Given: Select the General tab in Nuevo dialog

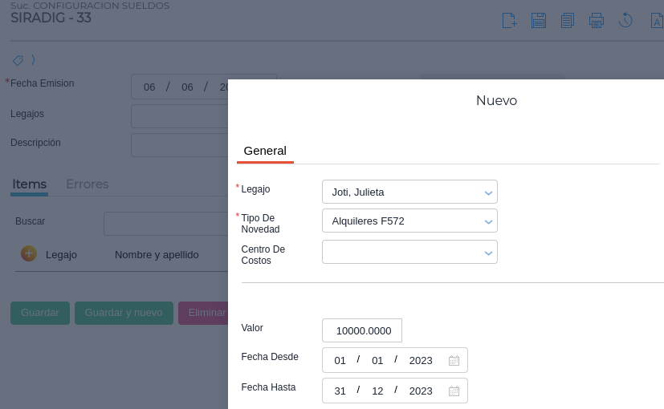Looking at the screenshot, I should click(x=265, y=151).
